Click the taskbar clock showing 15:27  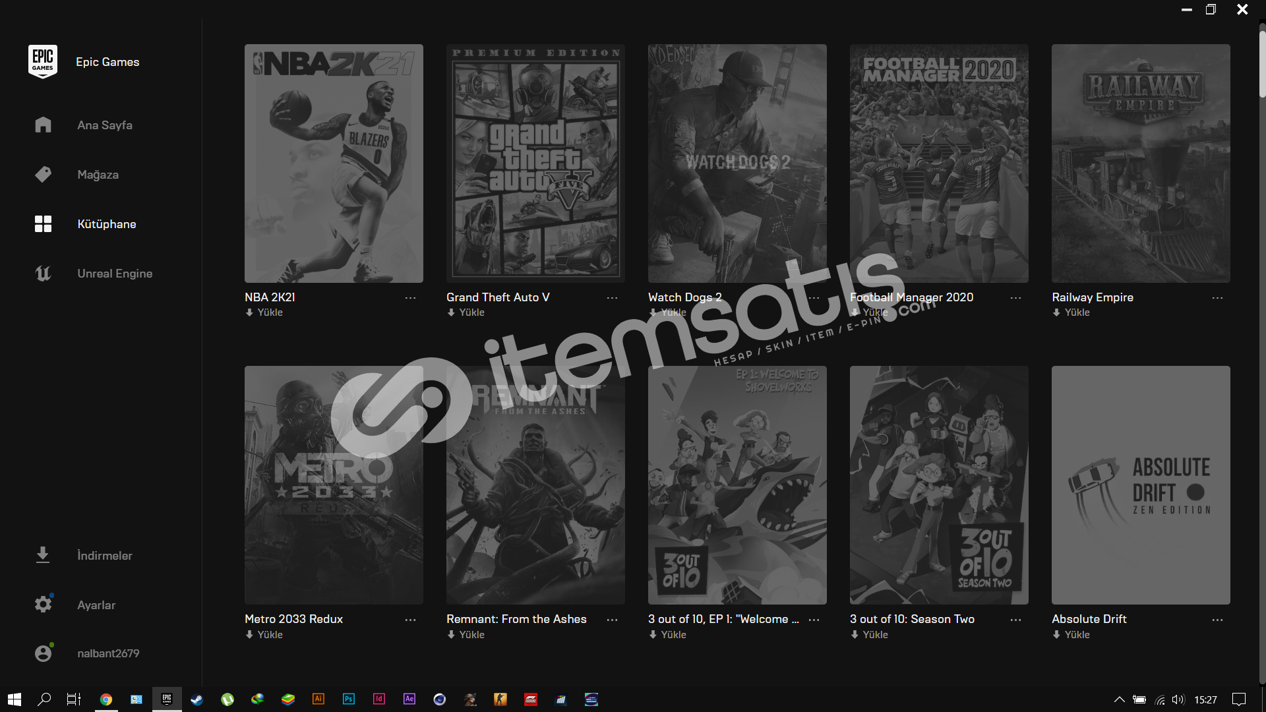[x=1205, y=699]
